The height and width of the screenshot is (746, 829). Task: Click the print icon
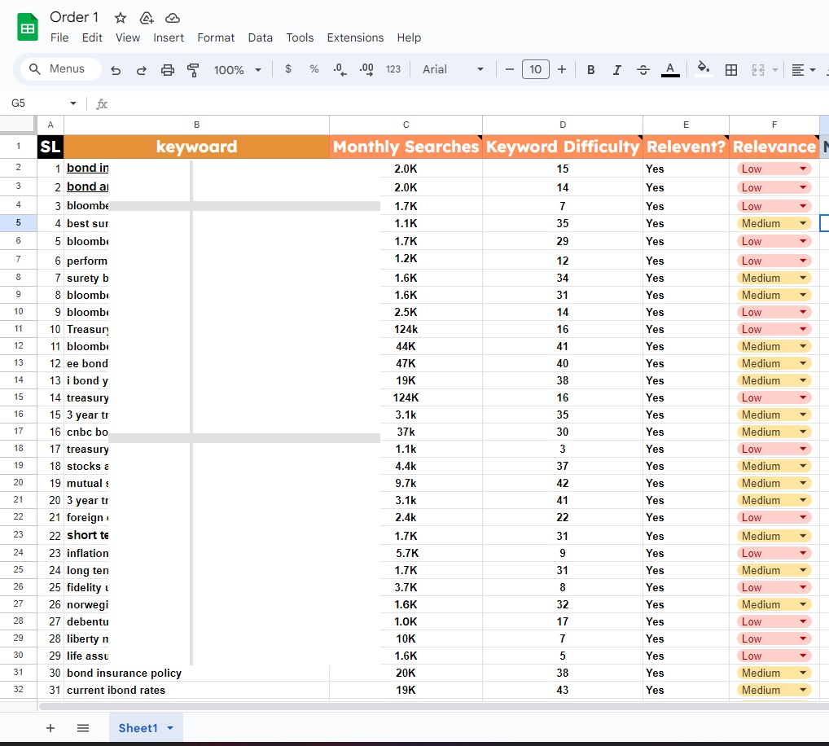(x=168, y=70)
